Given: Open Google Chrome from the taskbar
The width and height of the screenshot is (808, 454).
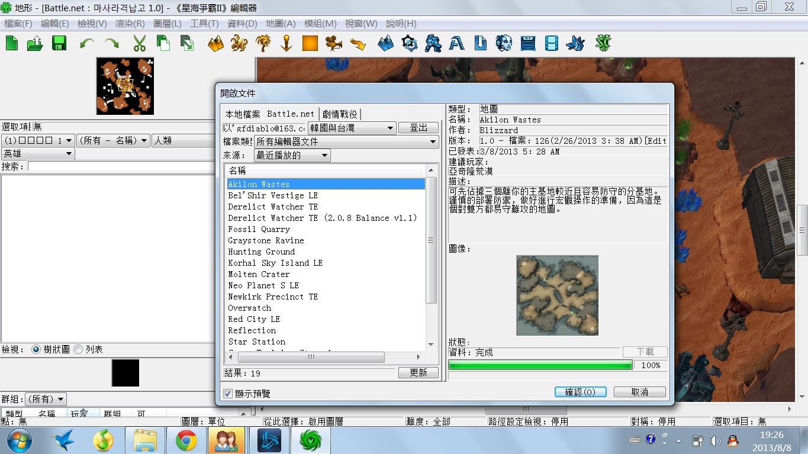Looking at the screenshot, I should point(186,440).
